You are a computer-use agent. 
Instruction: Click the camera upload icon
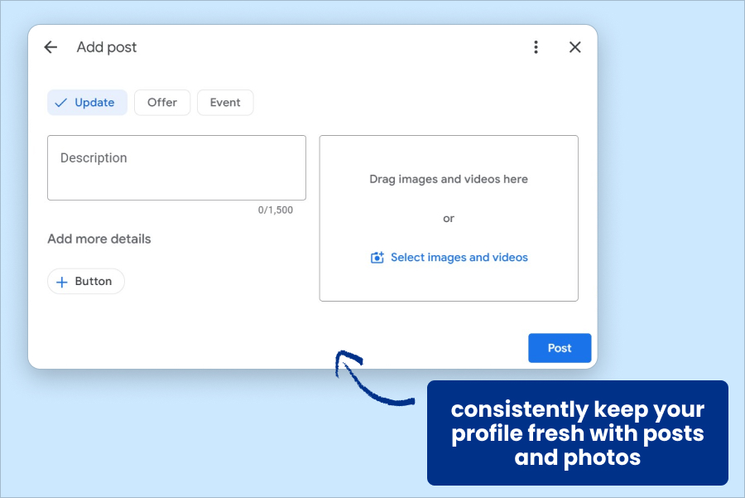click(377, 258)
